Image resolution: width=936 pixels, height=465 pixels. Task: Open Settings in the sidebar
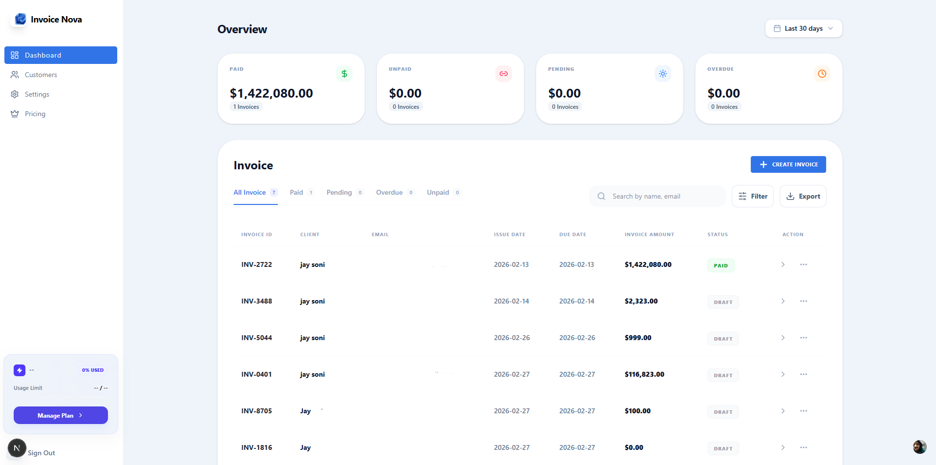[x=61, y=94]
